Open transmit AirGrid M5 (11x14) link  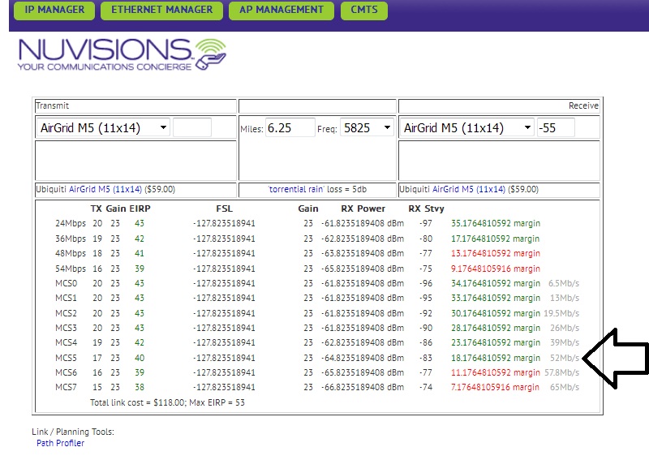coord(105,190)
